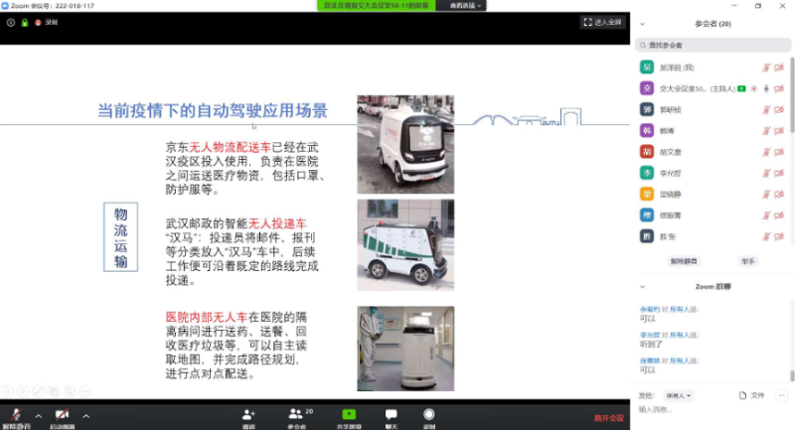Image resolution: width=795 pixels, height=430 pixels.
Task: Click the slideshow next-slide arrow overlay
Action: coord(23,391)
